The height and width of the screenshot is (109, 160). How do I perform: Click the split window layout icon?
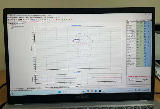(x=37, y=20)
